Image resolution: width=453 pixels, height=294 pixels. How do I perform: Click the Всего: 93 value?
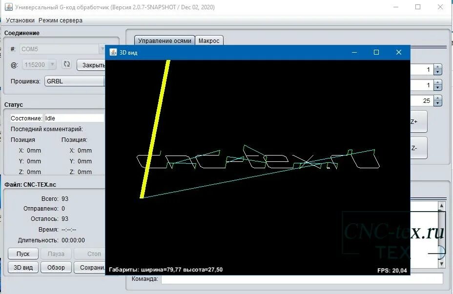tap(65, 199)
